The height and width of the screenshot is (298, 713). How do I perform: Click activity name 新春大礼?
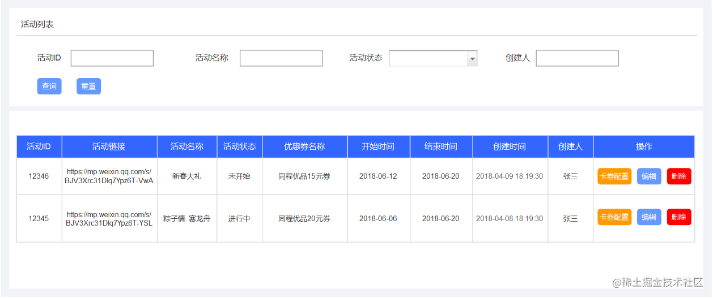click(186, 176)
